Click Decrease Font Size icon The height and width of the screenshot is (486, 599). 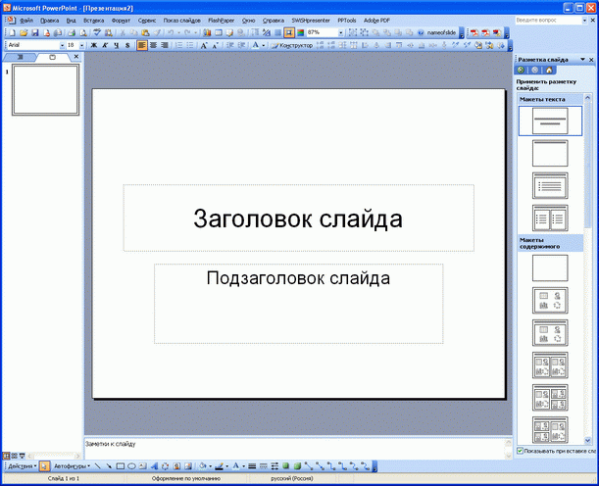pyautogui.click(x=215, y=45)
